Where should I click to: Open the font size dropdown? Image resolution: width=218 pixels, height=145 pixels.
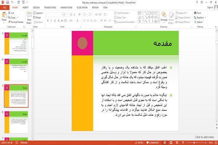(68, 15)
